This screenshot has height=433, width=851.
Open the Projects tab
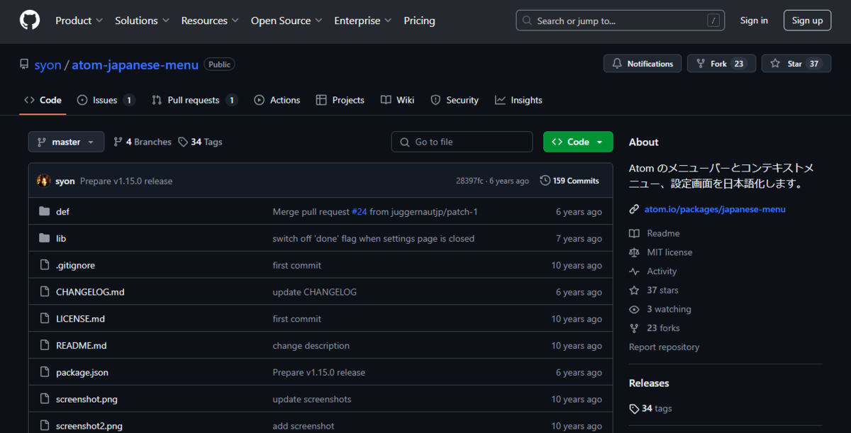pos(340,100)
